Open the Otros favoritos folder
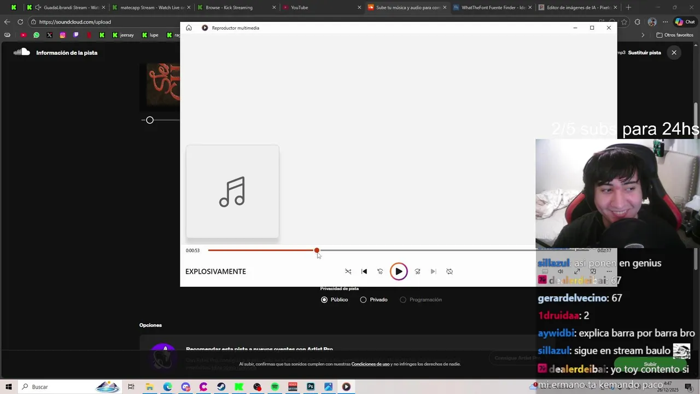 coord(675,35)
